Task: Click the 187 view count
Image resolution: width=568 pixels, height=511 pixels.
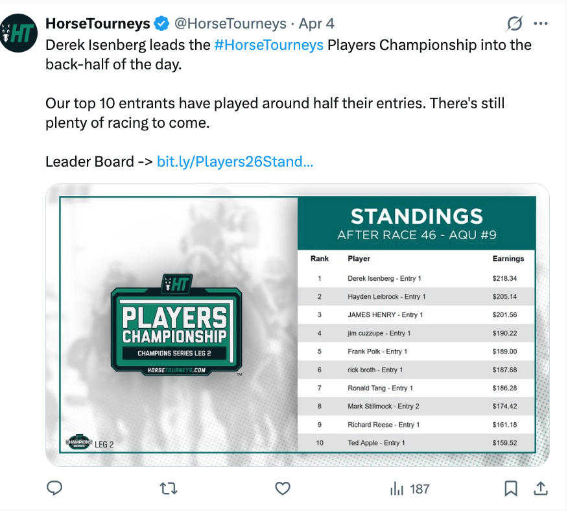Action: (420, 488)
